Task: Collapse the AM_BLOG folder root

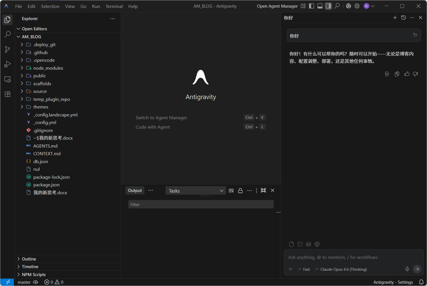Action: pos(68,37)
